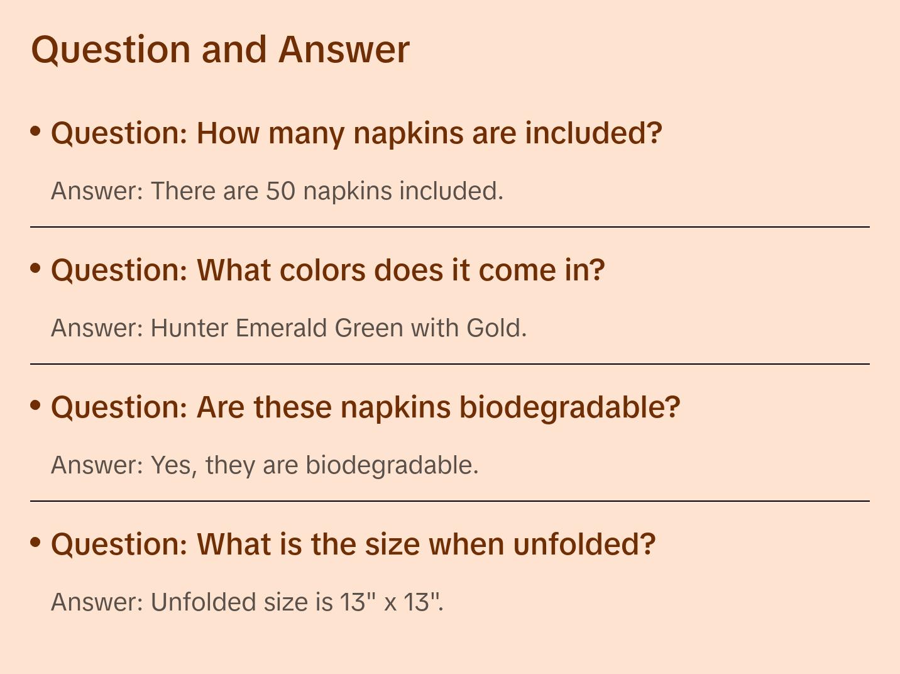Click the divider line under the biodegradable answer
This screenshot has height=674, width=900.
pyautogui.click(x=450, y=501)
